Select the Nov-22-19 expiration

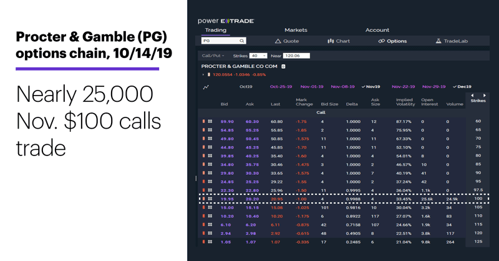pyautogui.click(x=403, y=87)
